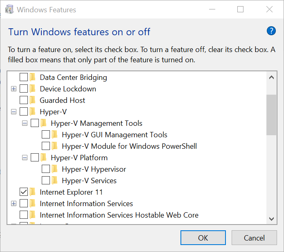Enable Internet Information Services Hostable Web Core checkbox

pyautogui.click(x=24, y=215)
